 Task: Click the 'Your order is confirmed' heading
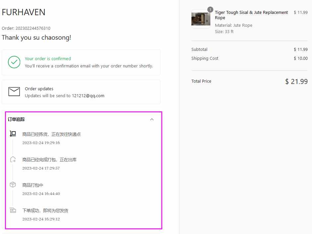point(48,58)
